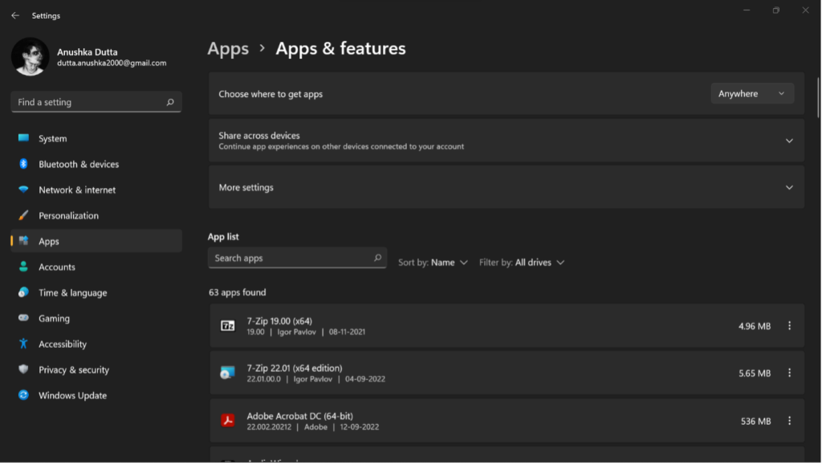822x465 pixels.
Task: Open more options for Adobe Acrobat DC
Action: (789, 421)
